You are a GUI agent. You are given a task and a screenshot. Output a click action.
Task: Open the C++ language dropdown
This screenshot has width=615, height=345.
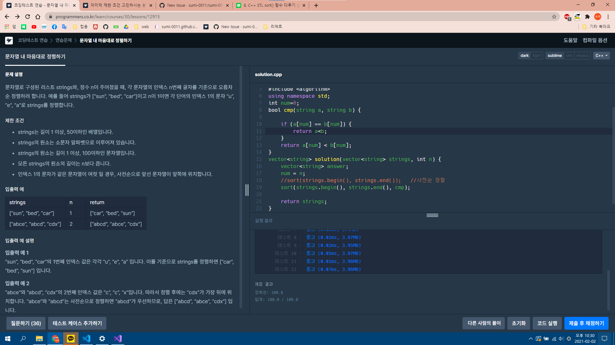(601, 56)
